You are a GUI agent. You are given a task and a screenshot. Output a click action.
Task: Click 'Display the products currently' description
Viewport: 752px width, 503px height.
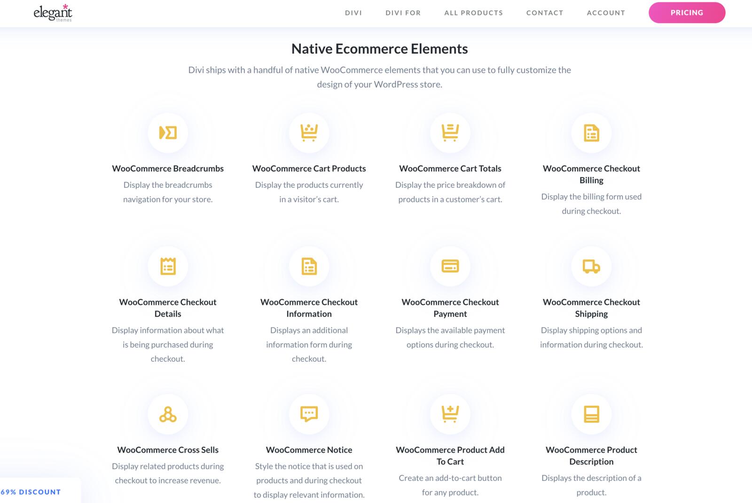309,192
